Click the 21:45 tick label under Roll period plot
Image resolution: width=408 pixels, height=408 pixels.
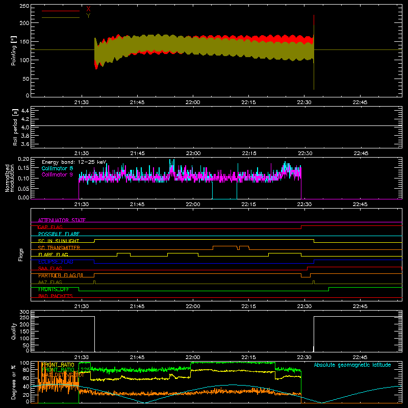pyautogui.click(x=137, y=154)
